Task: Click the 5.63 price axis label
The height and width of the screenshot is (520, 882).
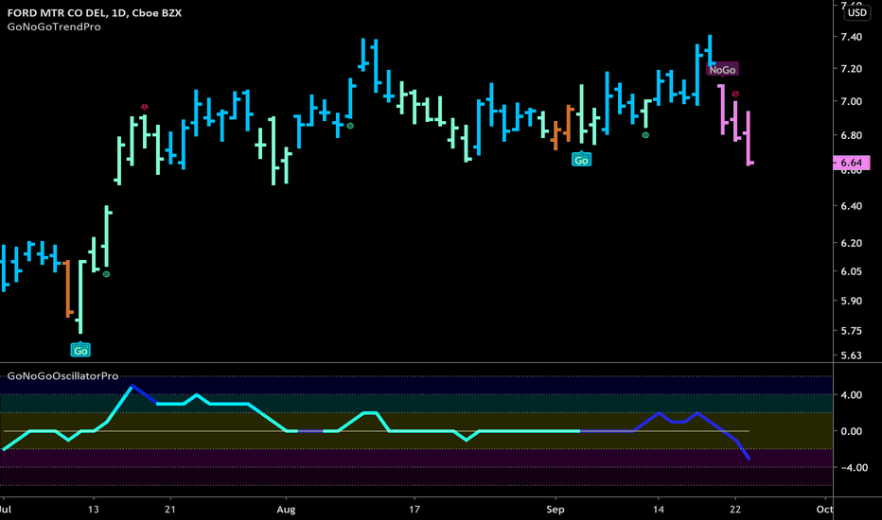Action: coord(851,355)
